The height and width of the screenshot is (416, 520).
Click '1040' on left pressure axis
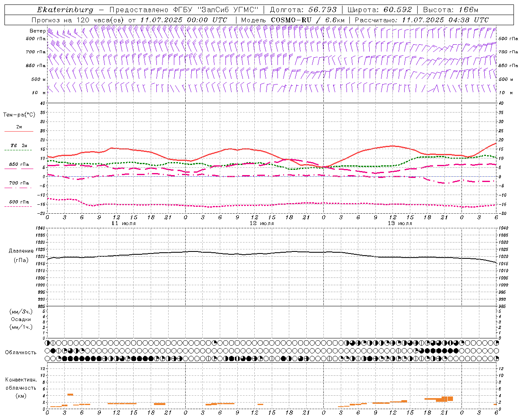pyautogui.click(x=40, y=228)
